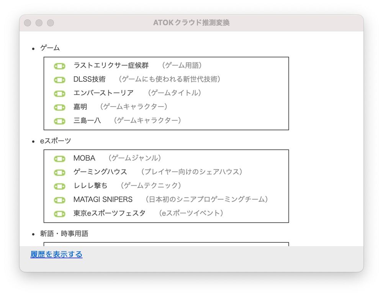Click gamepad icon beside MOBA
This screenshot has height=296, width=383.
click(60, 159)
